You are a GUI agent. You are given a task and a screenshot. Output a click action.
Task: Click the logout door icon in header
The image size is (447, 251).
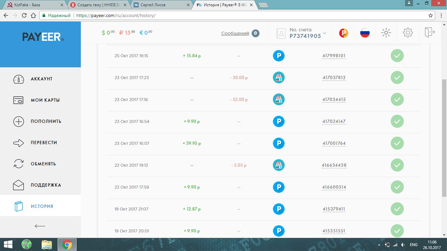click(429, 33)
